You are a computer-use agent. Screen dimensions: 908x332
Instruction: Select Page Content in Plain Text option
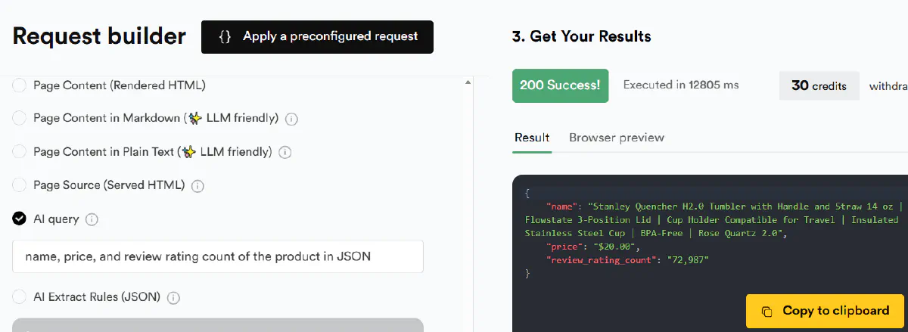tap(19, 152)
